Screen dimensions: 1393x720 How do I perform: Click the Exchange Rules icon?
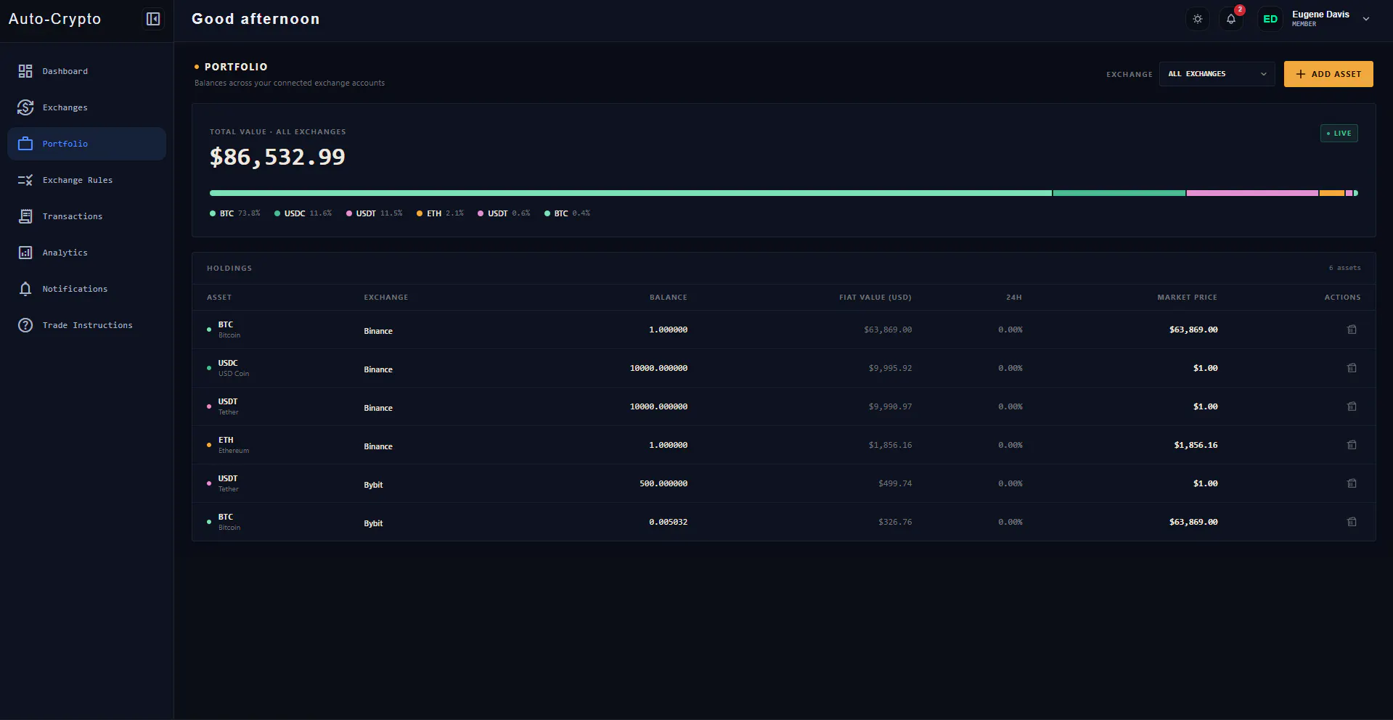pyautogui.click(x=25, y=180)
